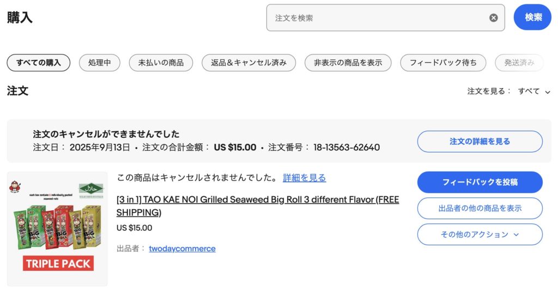The image size is (558, 292).
Task: Show 返品＆キャンセル済み orders
Action: point(248,63)
